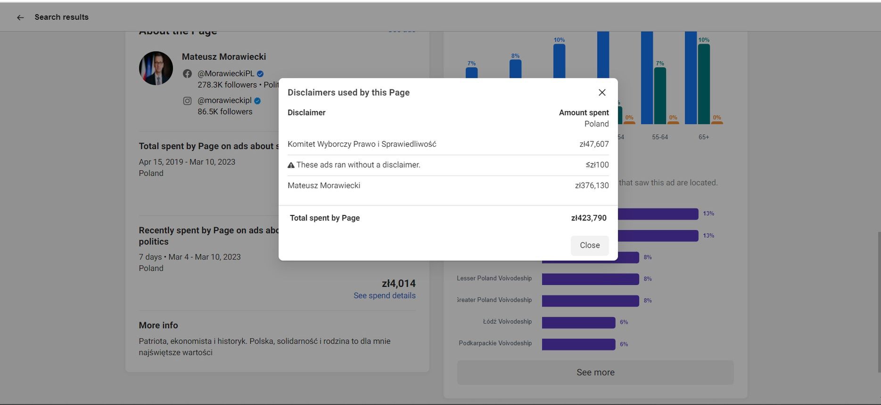Image resolution: width=881 pixels, height=405 pixels.
Task: Close the disclaimers dialog with X icon
Action: [602, 93]
